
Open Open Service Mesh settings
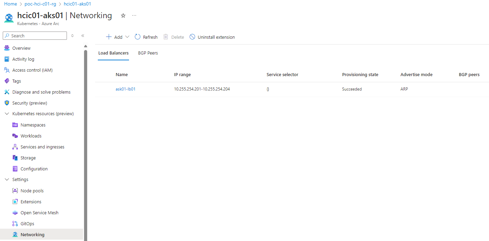(x=39, y=213)
